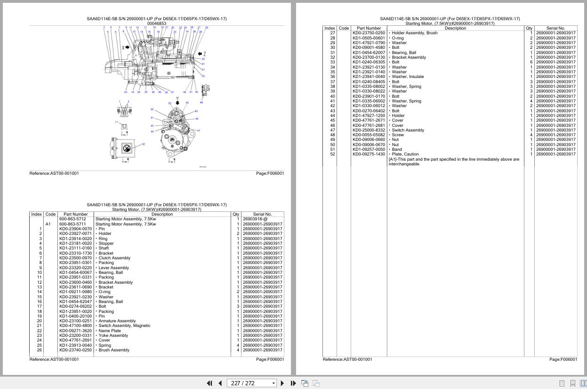Image resolution: width=587 pixels, height=389 pixels.
Task: Click Holder Assembly, Brush description
Action: click(x=415, y=33)
